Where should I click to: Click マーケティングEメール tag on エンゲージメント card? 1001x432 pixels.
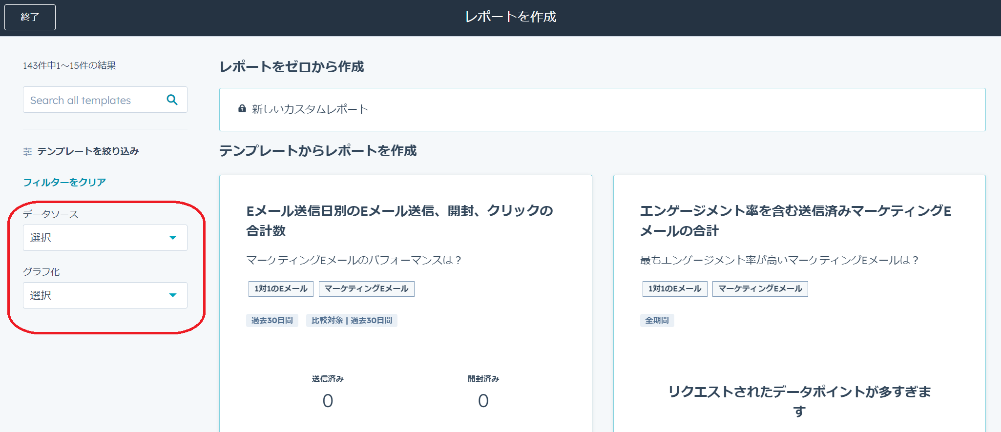tap(760, 288)
